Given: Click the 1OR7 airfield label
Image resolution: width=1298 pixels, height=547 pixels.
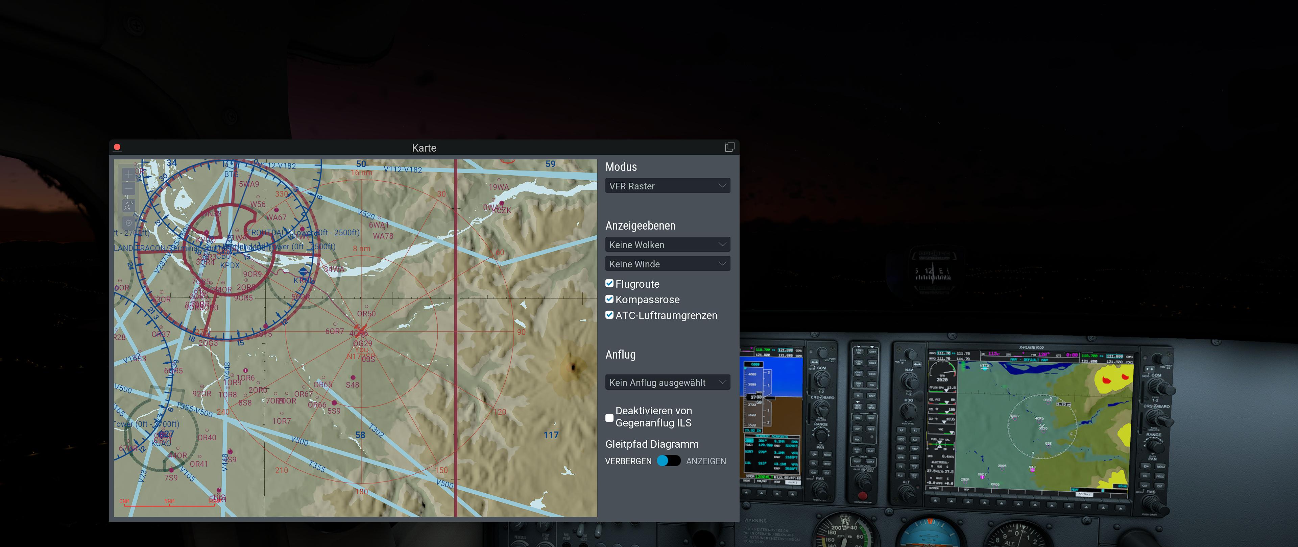Looking at the screenshot, I should tap(282, 421).
